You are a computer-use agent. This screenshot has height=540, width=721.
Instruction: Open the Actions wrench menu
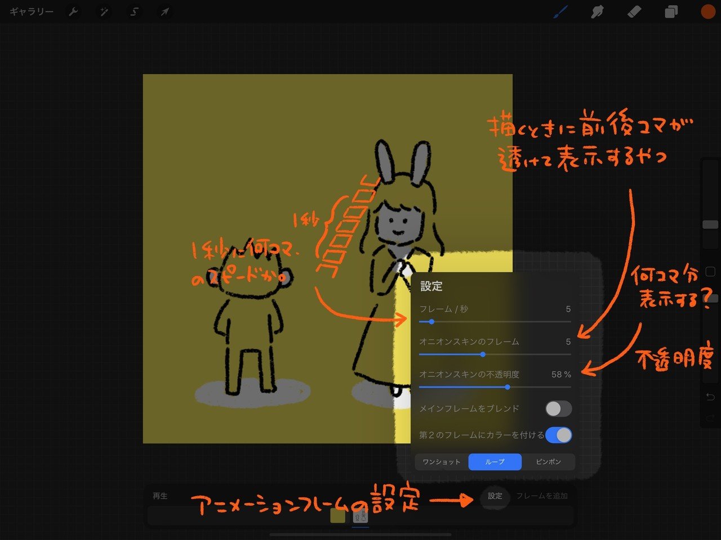coord(74,11)
